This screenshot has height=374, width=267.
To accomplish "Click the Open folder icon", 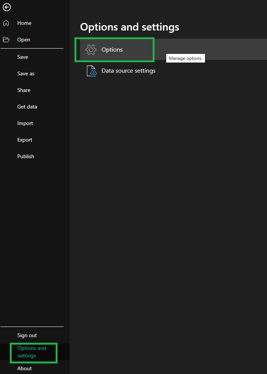I will 6,40.
